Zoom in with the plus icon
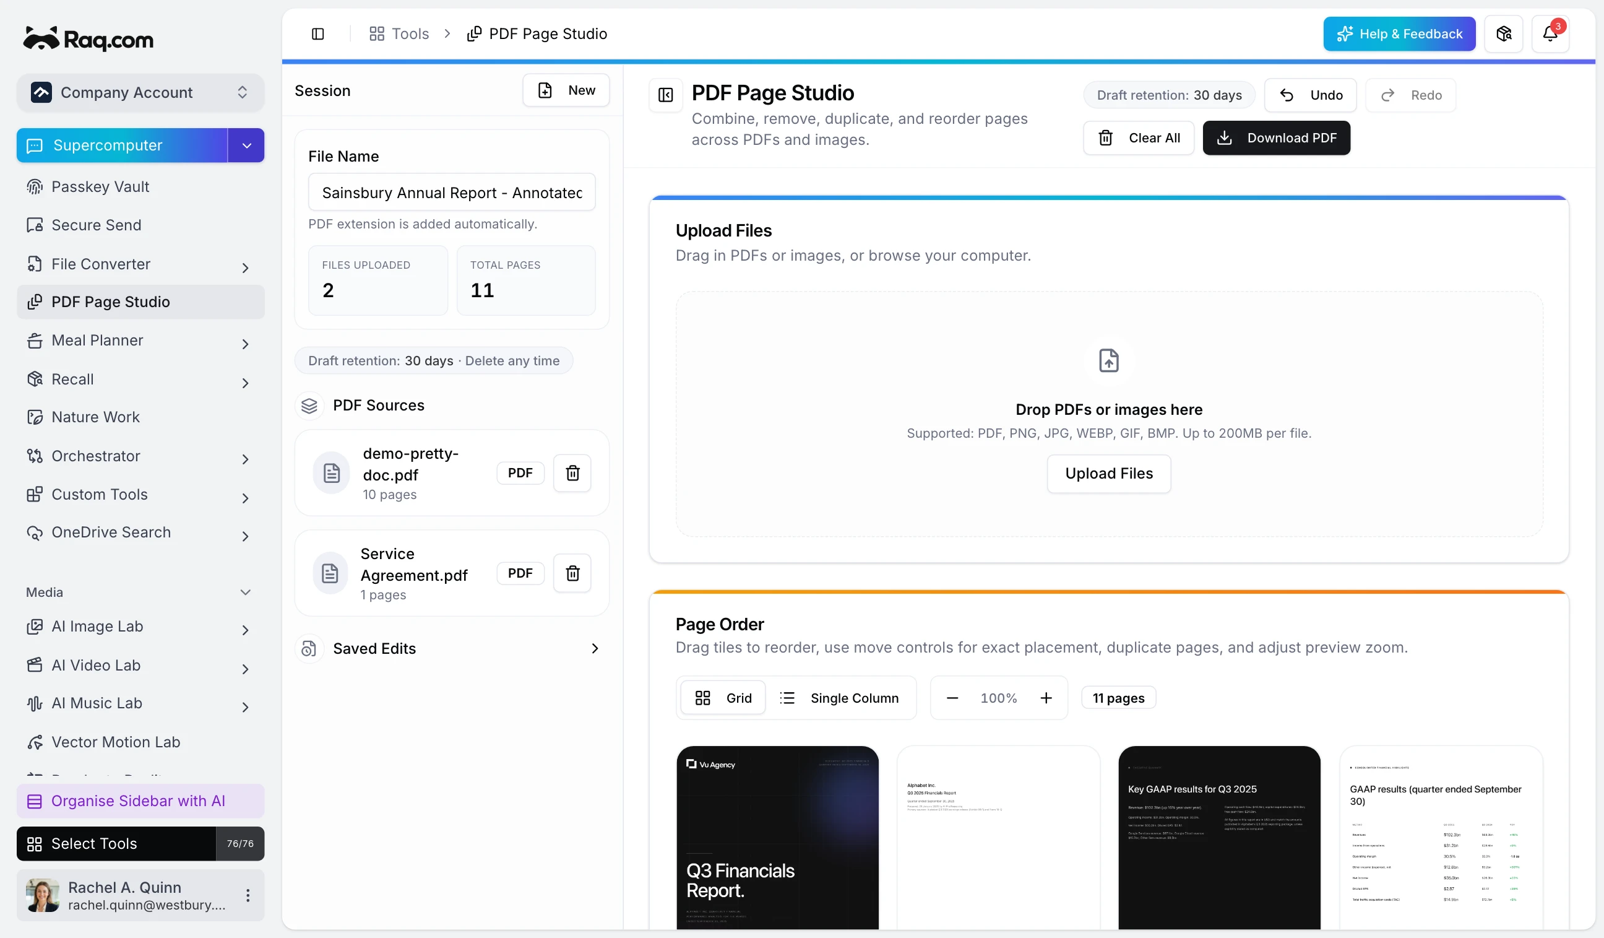1604x938 pixels. (1046, 698)
